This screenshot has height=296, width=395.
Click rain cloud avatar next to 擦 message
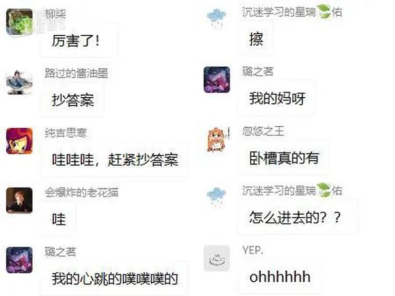(216, 18)
